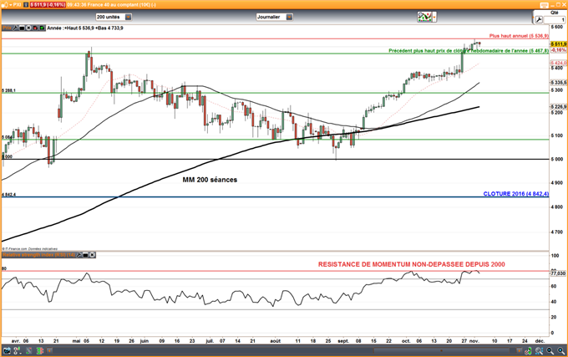Click the 'France 40 au comptant' title text
Image resolution: width=568 pixels, height=357 pixels.
pyautogui.click(x=113, y=5)
